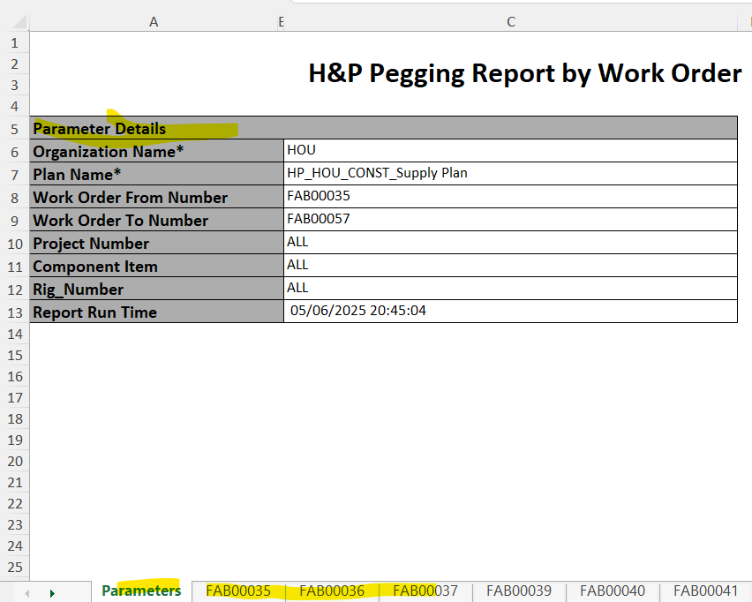Open the FAB00040 sheet tab
Viewport: 752px width, 602px height.
click(613, 591)
